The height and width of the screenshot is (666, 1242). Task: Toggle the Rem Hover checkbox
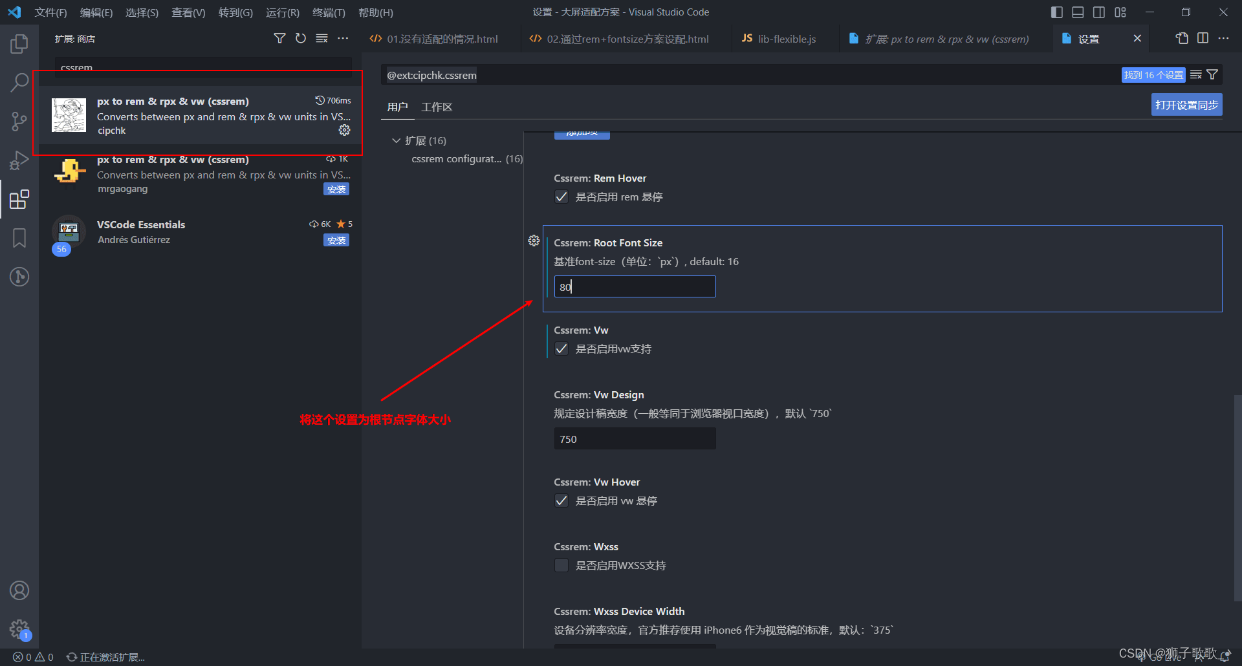561,197
